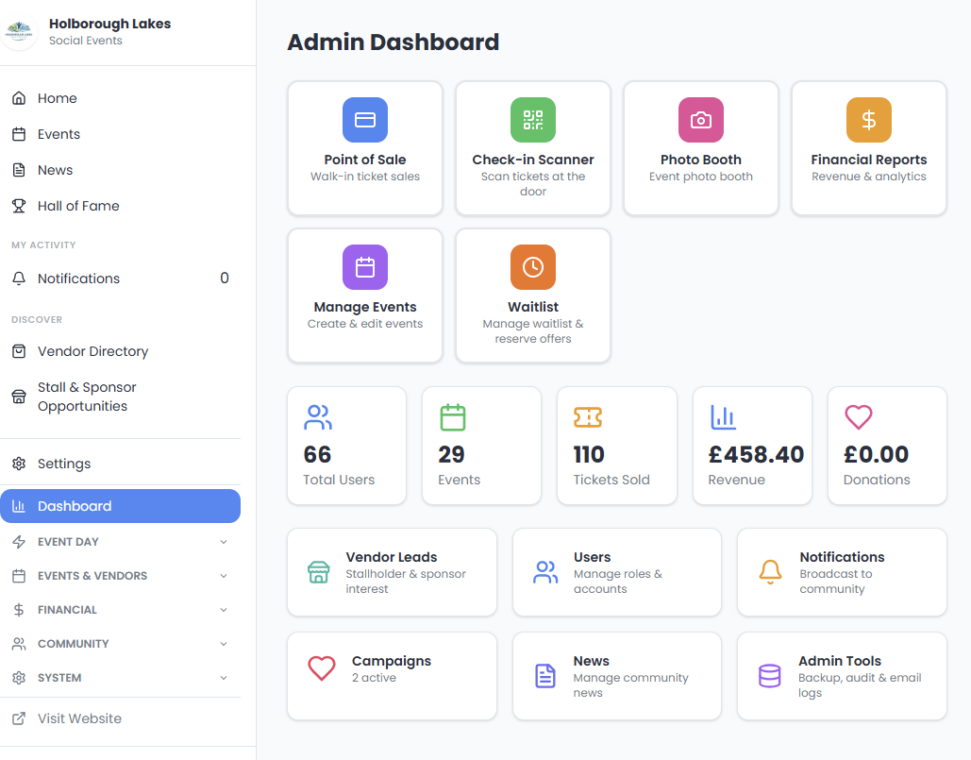Click the £458.40 Revenue value
The width and height of the screenshot is (971, 760).
click(x=756, y=455)
